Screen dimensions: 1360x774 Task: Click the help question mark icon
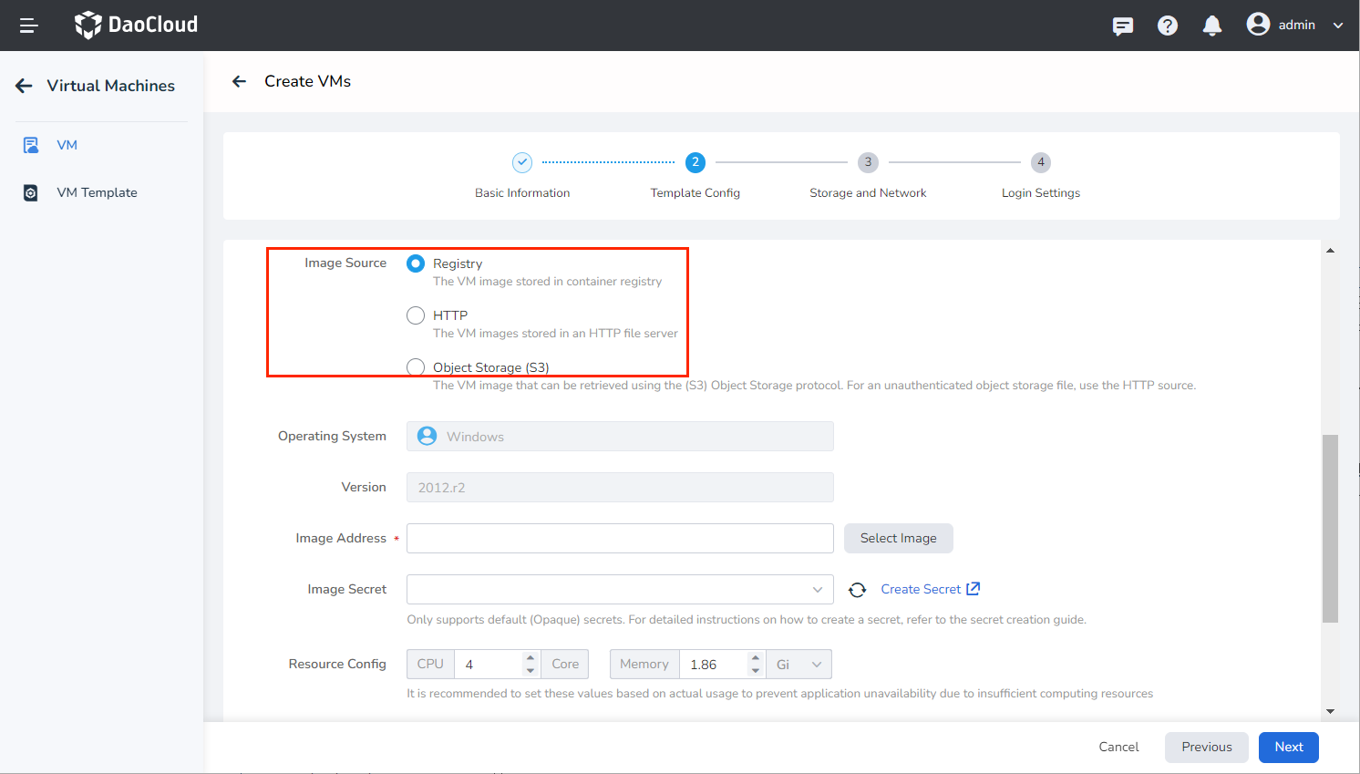(1168, 25)
